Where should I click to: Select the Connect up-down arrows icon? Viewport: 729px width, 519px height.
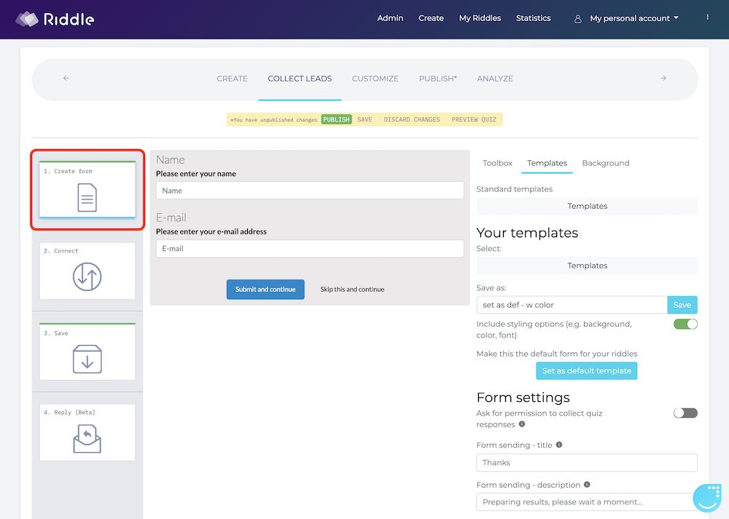87,277
